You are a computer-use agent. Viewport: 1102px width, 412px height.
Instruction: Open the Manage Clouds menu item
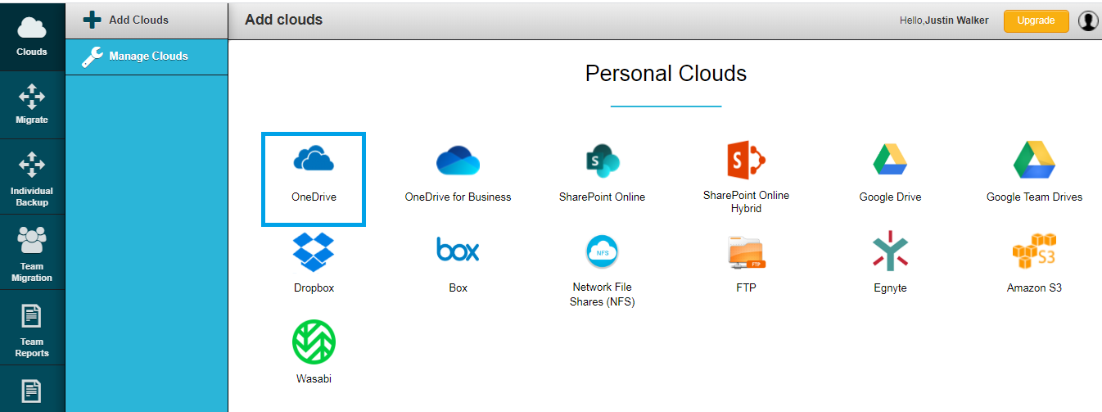click(147, 57)
